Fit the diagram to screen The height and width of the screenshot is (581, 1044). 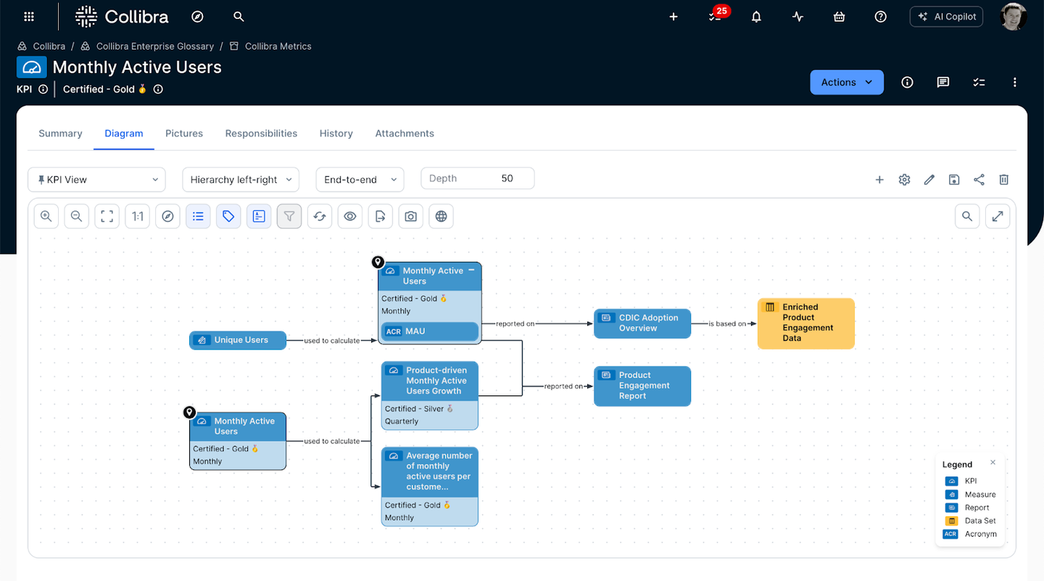coord(107,215)
